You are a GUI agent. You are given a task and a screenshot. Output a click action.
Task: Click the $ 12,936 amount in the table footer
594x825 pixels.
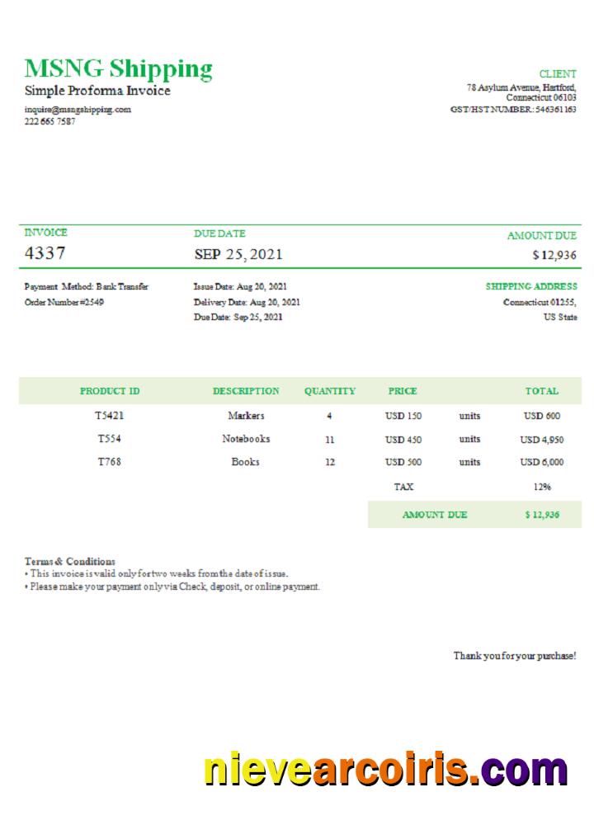click(542, 515)
